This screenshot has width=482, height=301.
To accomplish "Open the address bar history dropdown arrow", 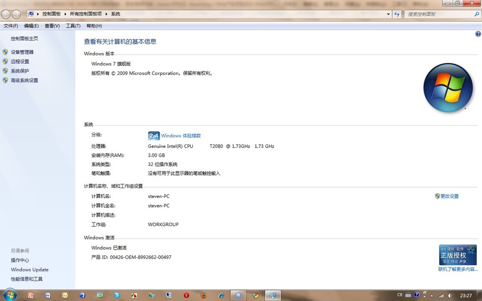I will point(388,14).
